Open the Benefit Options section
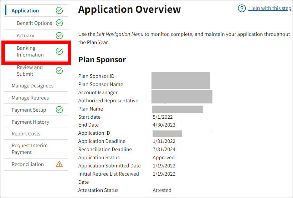Image resolution: width=293 pixels, height=198 pixels. (x=34, y=23)
